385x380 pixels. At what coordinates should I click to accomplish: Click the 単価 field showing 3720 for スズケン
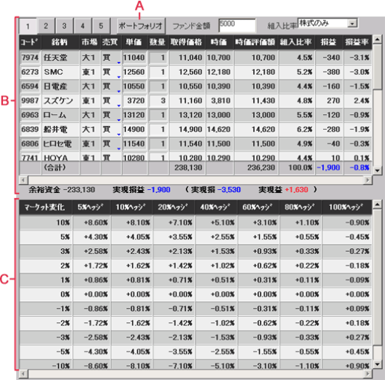coord(135,100)
